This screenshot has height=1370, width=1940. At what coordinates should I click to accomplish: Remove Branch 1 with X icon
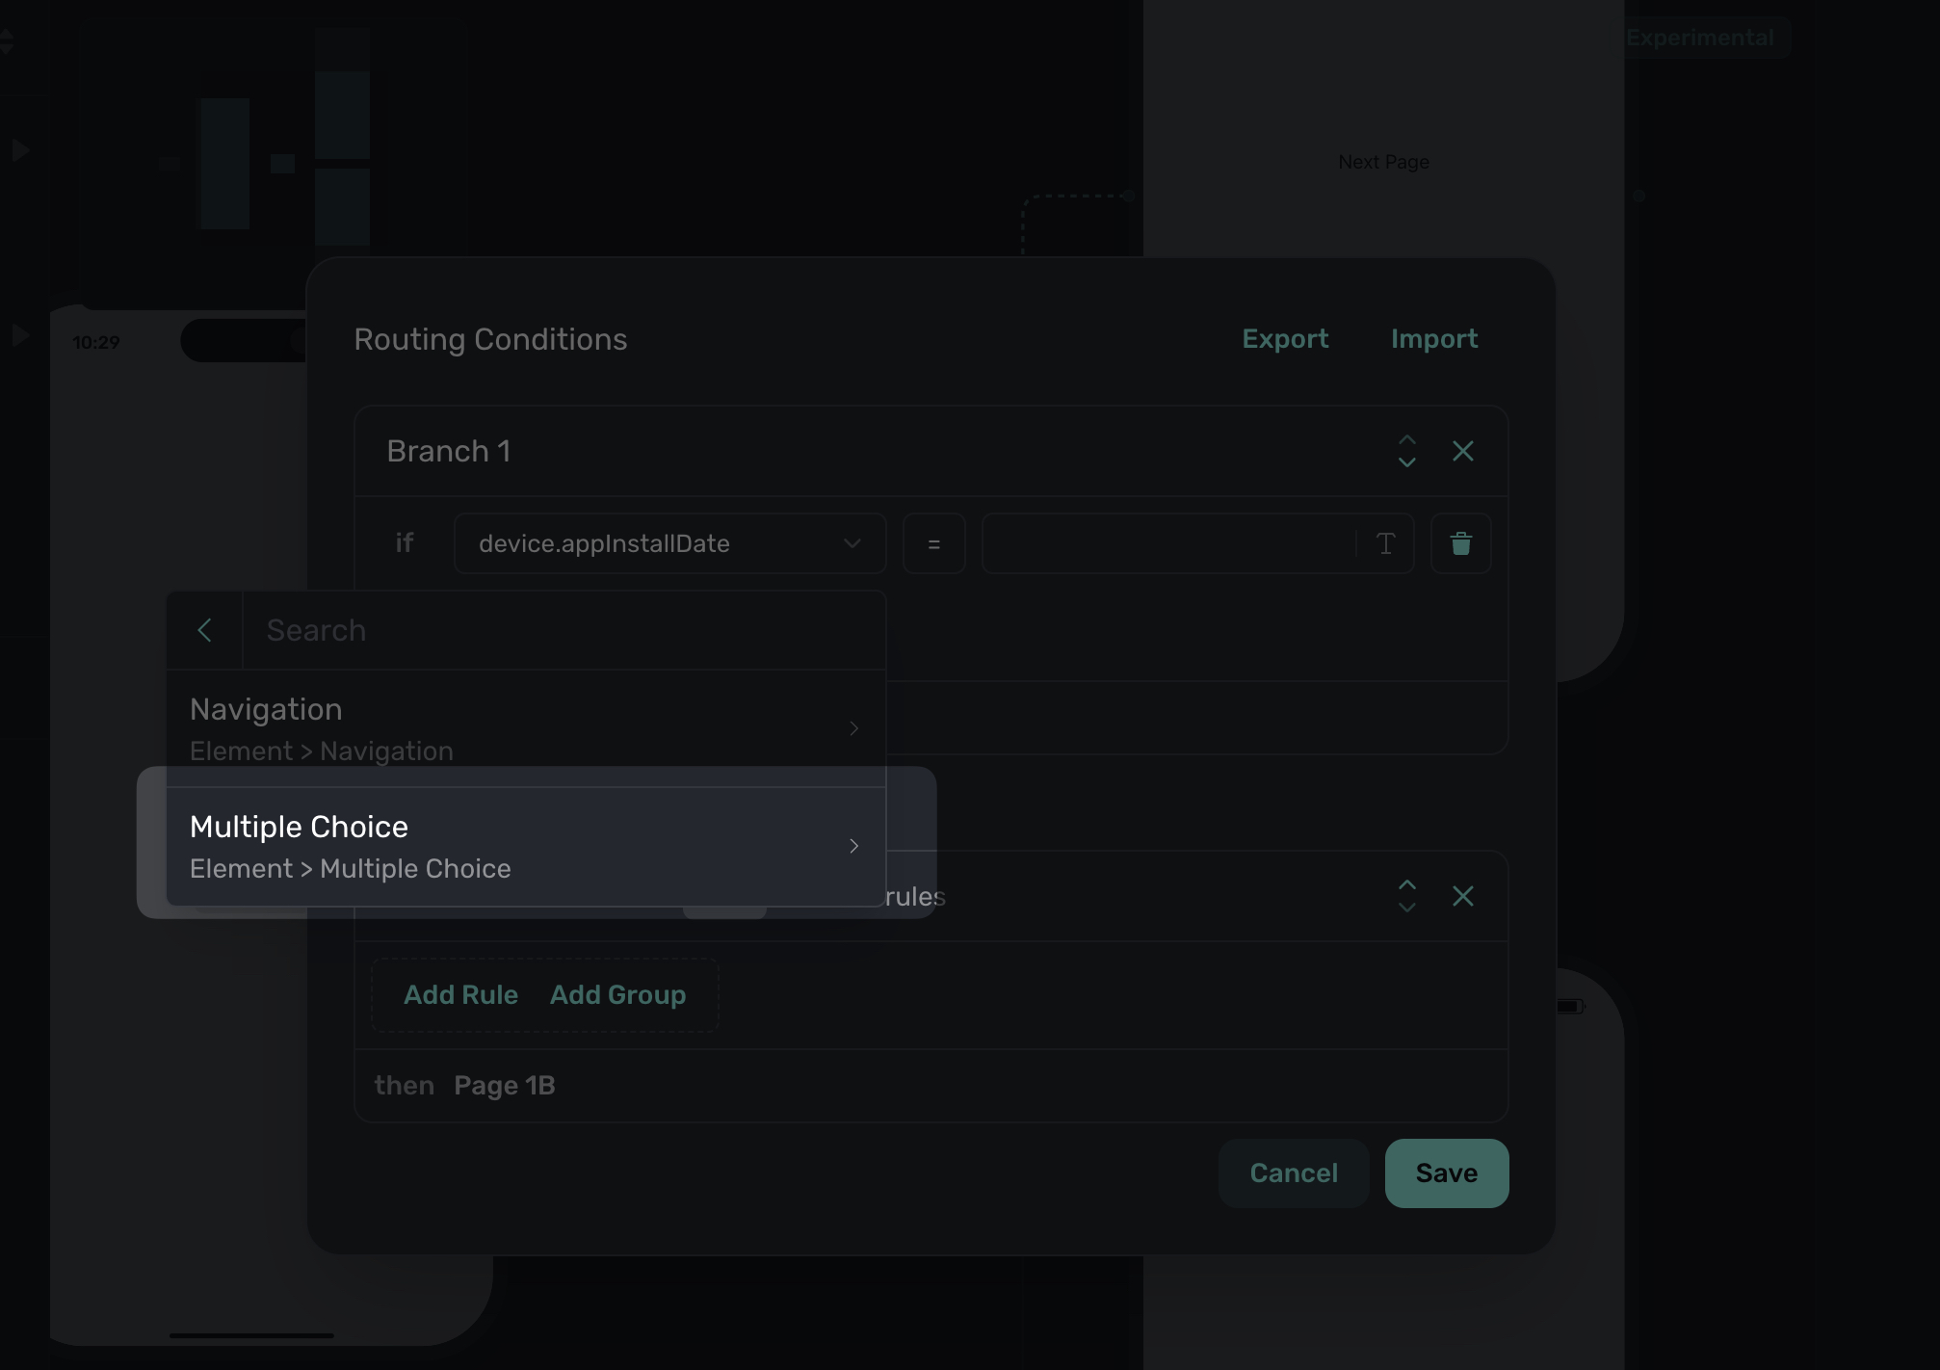point(1462,451)
